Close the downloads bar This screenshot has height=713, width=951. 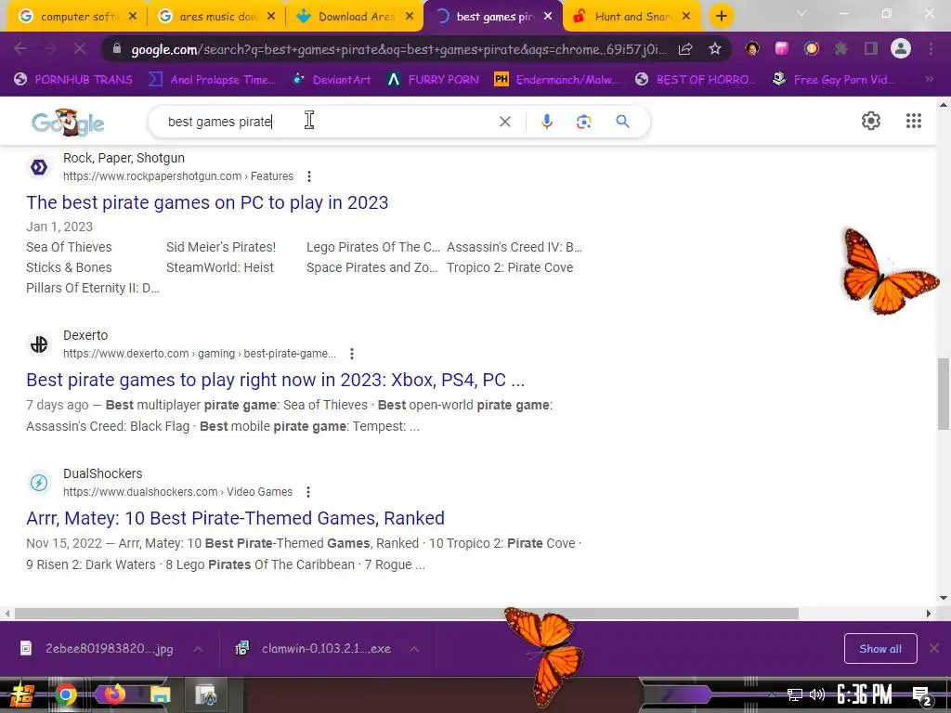[x=934, y=648]
